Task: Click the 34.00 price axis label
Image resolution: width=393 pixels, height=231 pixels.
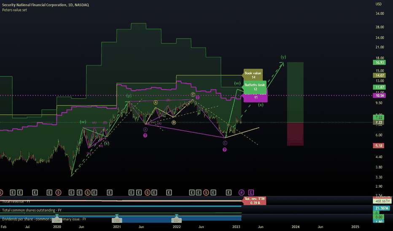Action: [380, 13]
